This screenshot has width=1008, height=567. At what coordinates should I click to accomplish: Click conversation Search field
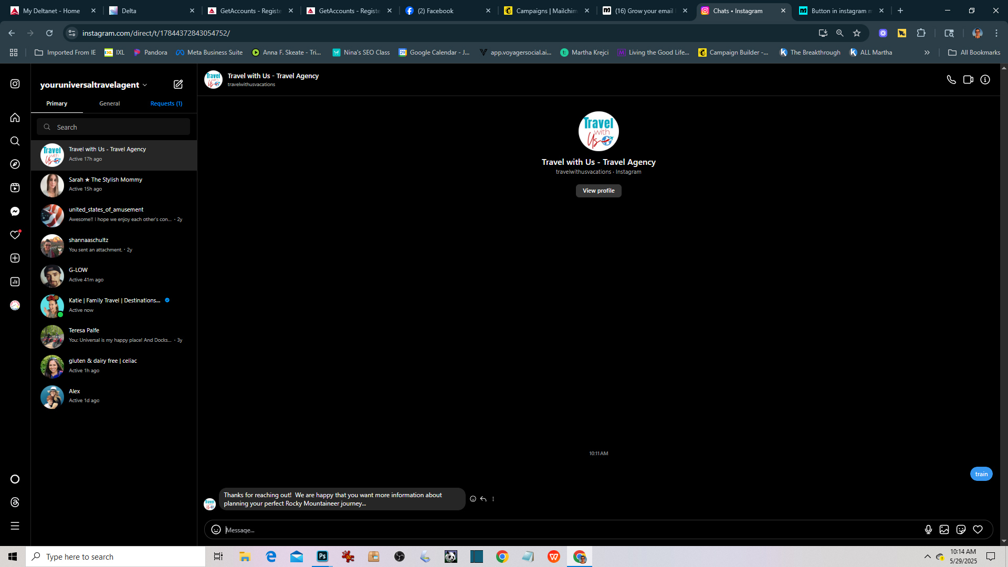[x=113, y=127]
